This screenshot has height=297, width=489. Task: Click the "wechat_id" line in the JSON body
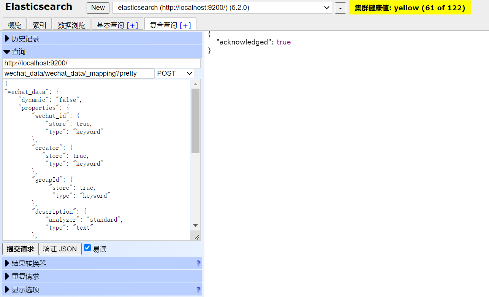56,116
